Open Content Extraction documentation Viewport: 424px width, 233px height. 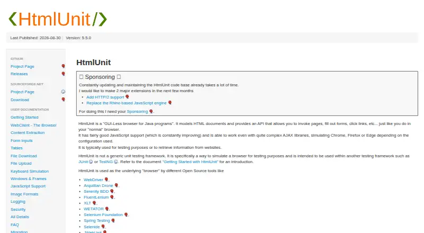click(x=28, y=133)
